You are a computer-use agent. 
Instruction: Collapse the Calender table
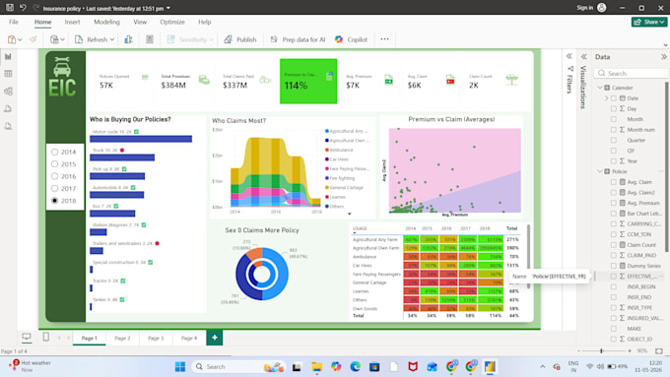tap(599, 88)
